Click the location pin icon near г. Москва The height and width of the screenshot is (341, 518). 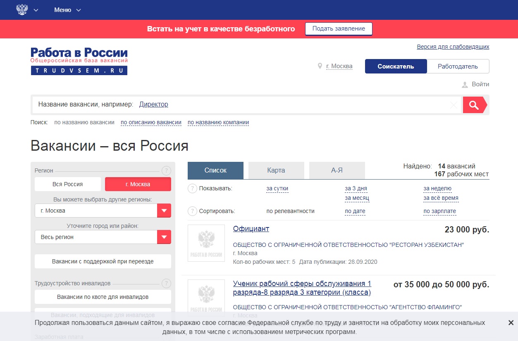click(320, 66)
